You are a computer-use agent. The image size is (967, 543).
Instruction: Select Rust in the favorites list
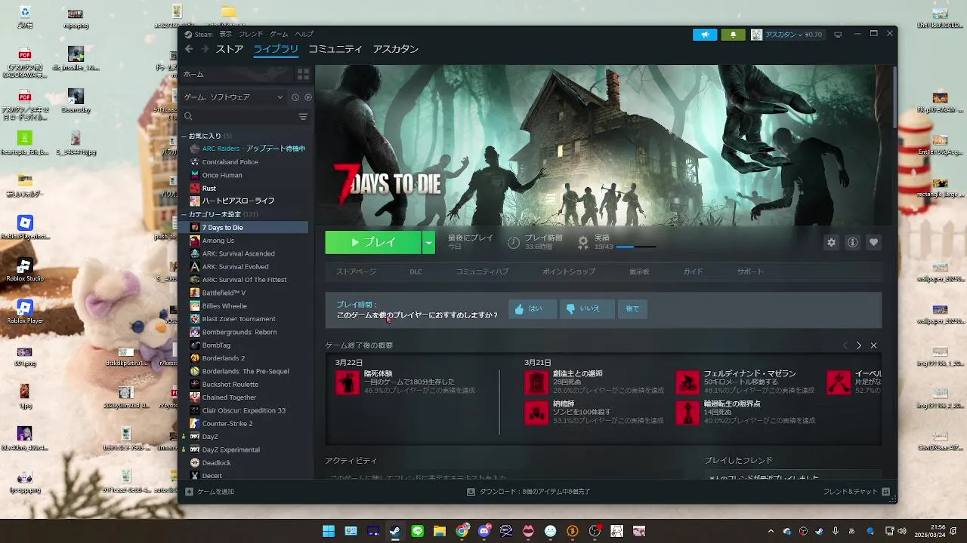pyautogui.click(x=248, y=188)
